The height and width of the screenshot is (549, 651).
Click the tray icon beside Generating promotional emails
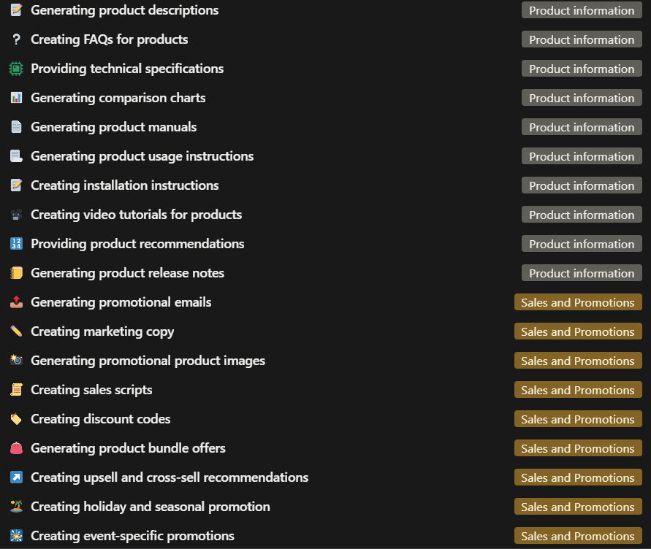click(x=16, y=302)
